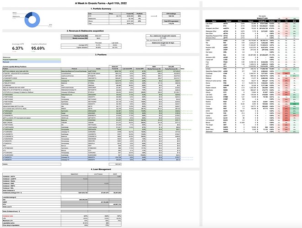Click the 'Stake CREAM' position row
Screen dimensions: 302x228
coord(91,123)
